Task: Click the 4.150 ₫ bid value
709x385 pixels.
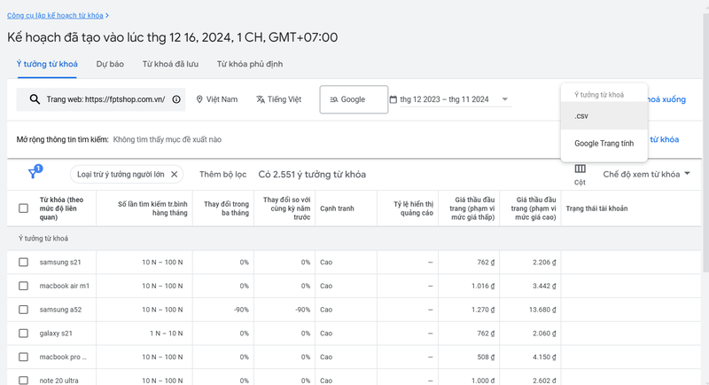Action: pyautogui.click(x=544, y=357)
